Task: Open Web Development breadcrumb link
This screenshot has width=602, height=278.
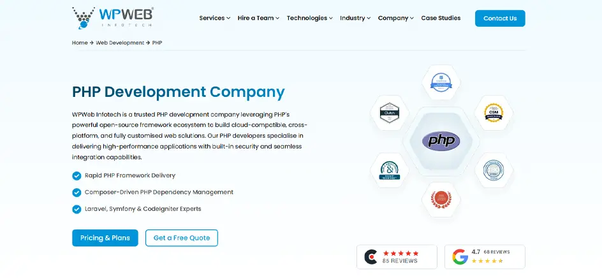Action: [x=120, y=43]
